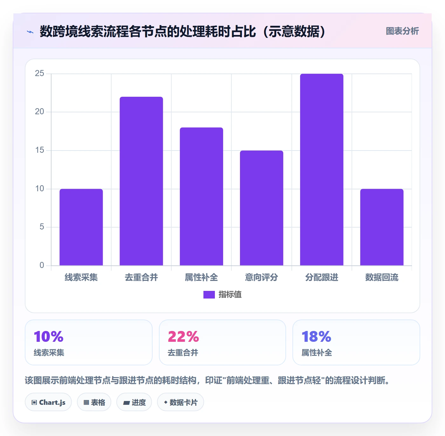Click the chart title 数跨境线索流程各节点的处理耗时占比

coord(183,32)
